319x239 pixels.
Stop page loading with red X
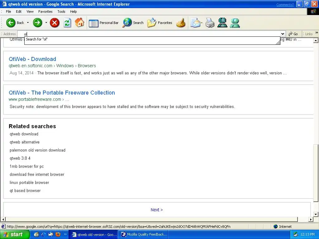(x=55, y=22)
